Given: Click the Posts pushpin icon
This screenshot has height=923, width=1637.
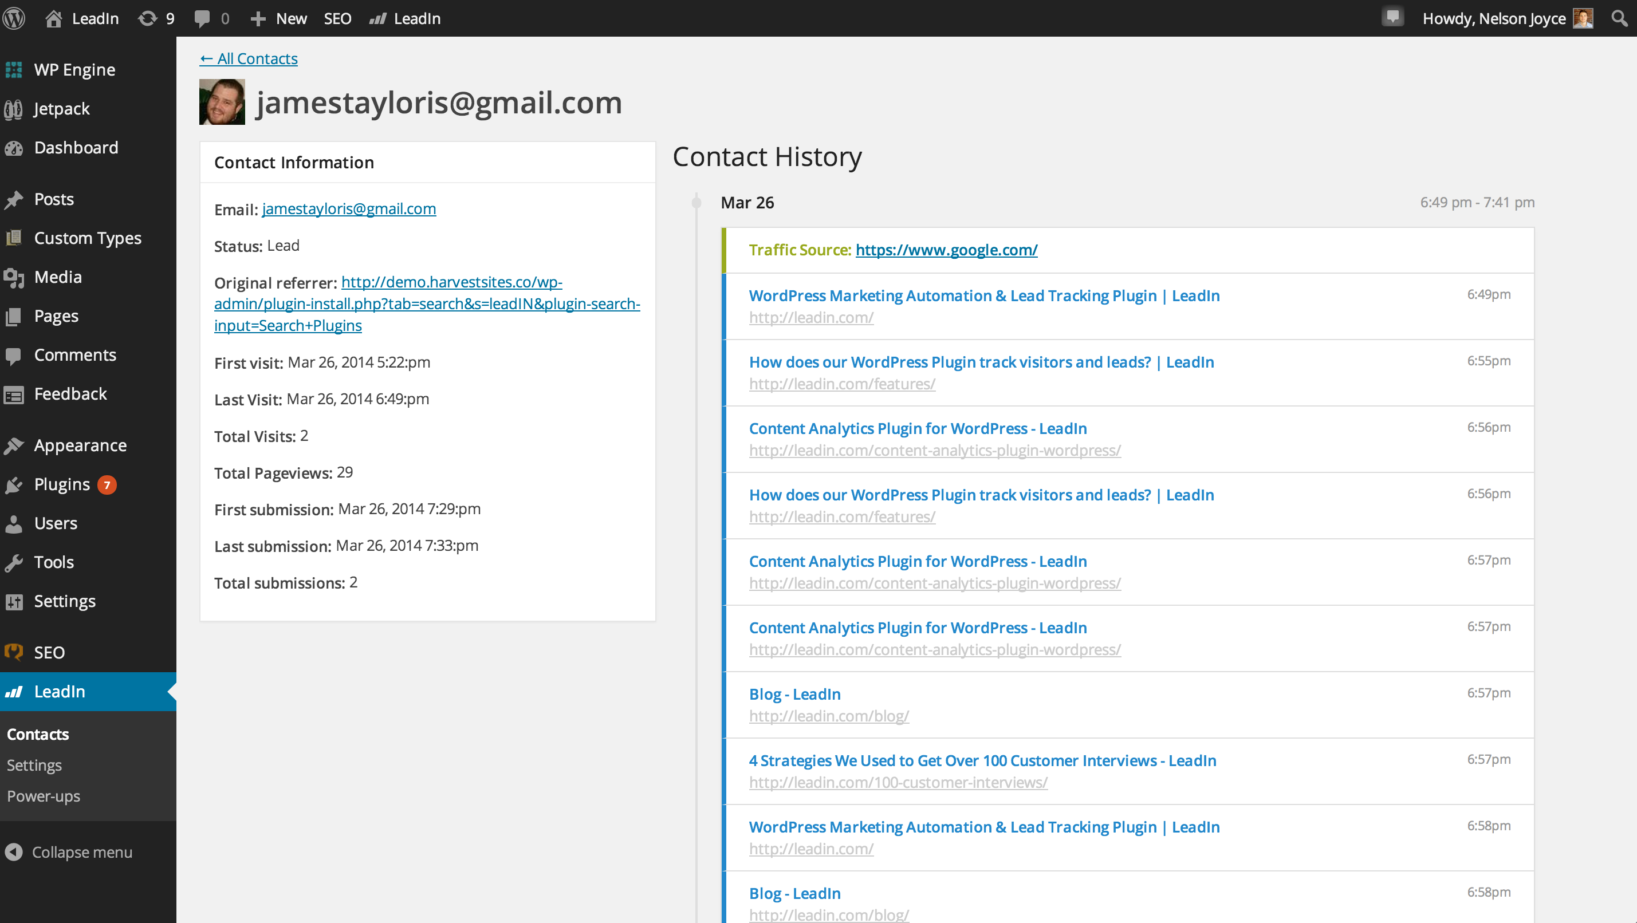Looking at the screenshot, I should click(x=14, y=199).
